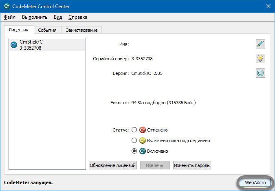Image resolution: width=275 pixels, height=191 pixels.
Task: Click the pencil edit name icon
Action: coord(260,44)
